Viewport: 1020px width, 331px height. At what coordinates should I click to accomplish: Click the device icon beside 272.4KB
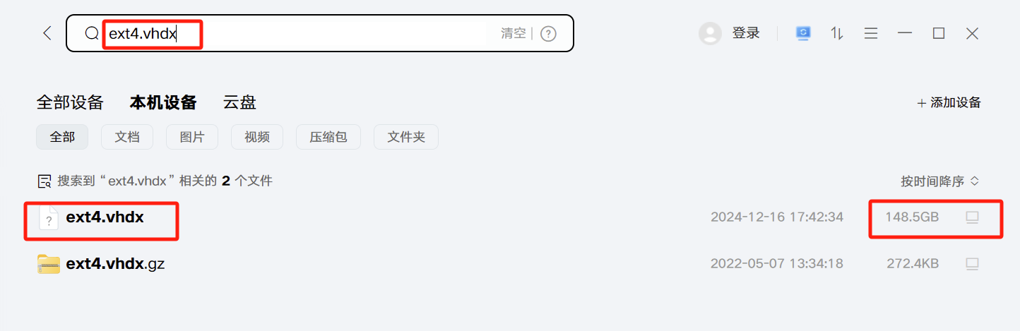(972, 264)
